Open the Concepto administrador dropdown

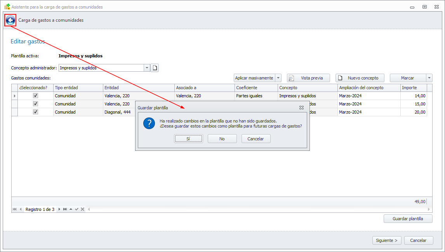[x=147, y=68]
